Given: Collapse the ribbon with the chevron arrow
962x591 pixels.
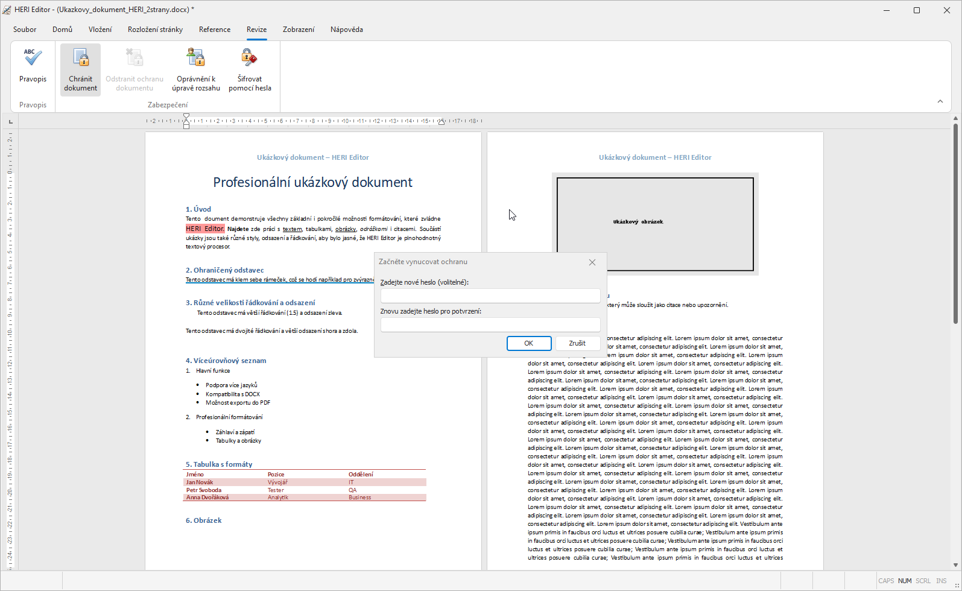Looking at the screenshot, I should (940, 101).
